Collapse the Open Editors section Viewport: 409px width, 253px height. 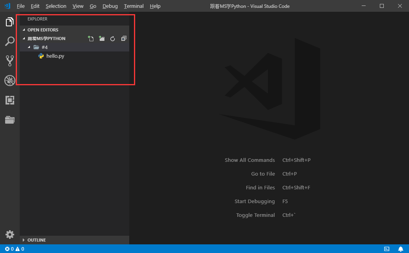[43, 30]
